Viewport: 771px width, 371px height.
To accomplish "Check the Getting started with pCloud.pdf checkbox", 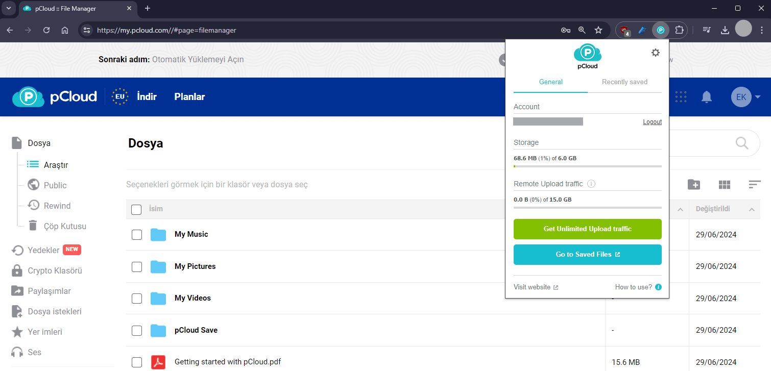I will (x=137, y=362).
